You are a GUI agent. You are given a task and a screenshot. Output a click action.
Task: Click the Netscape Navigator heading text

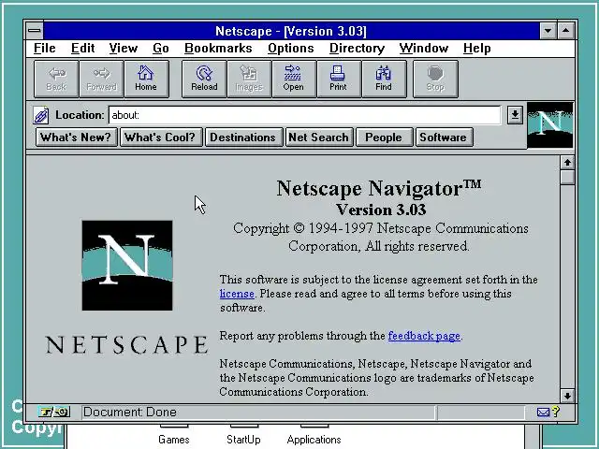[378, 188]
